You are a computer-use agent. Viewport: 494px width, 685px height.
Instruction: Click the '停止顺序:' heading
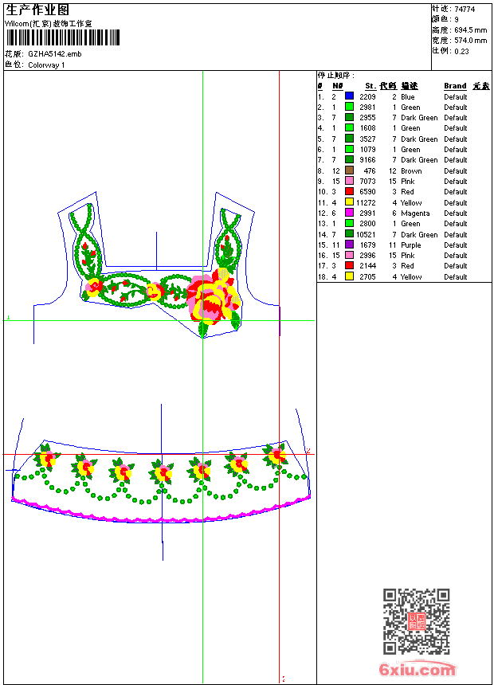point(336,76)
